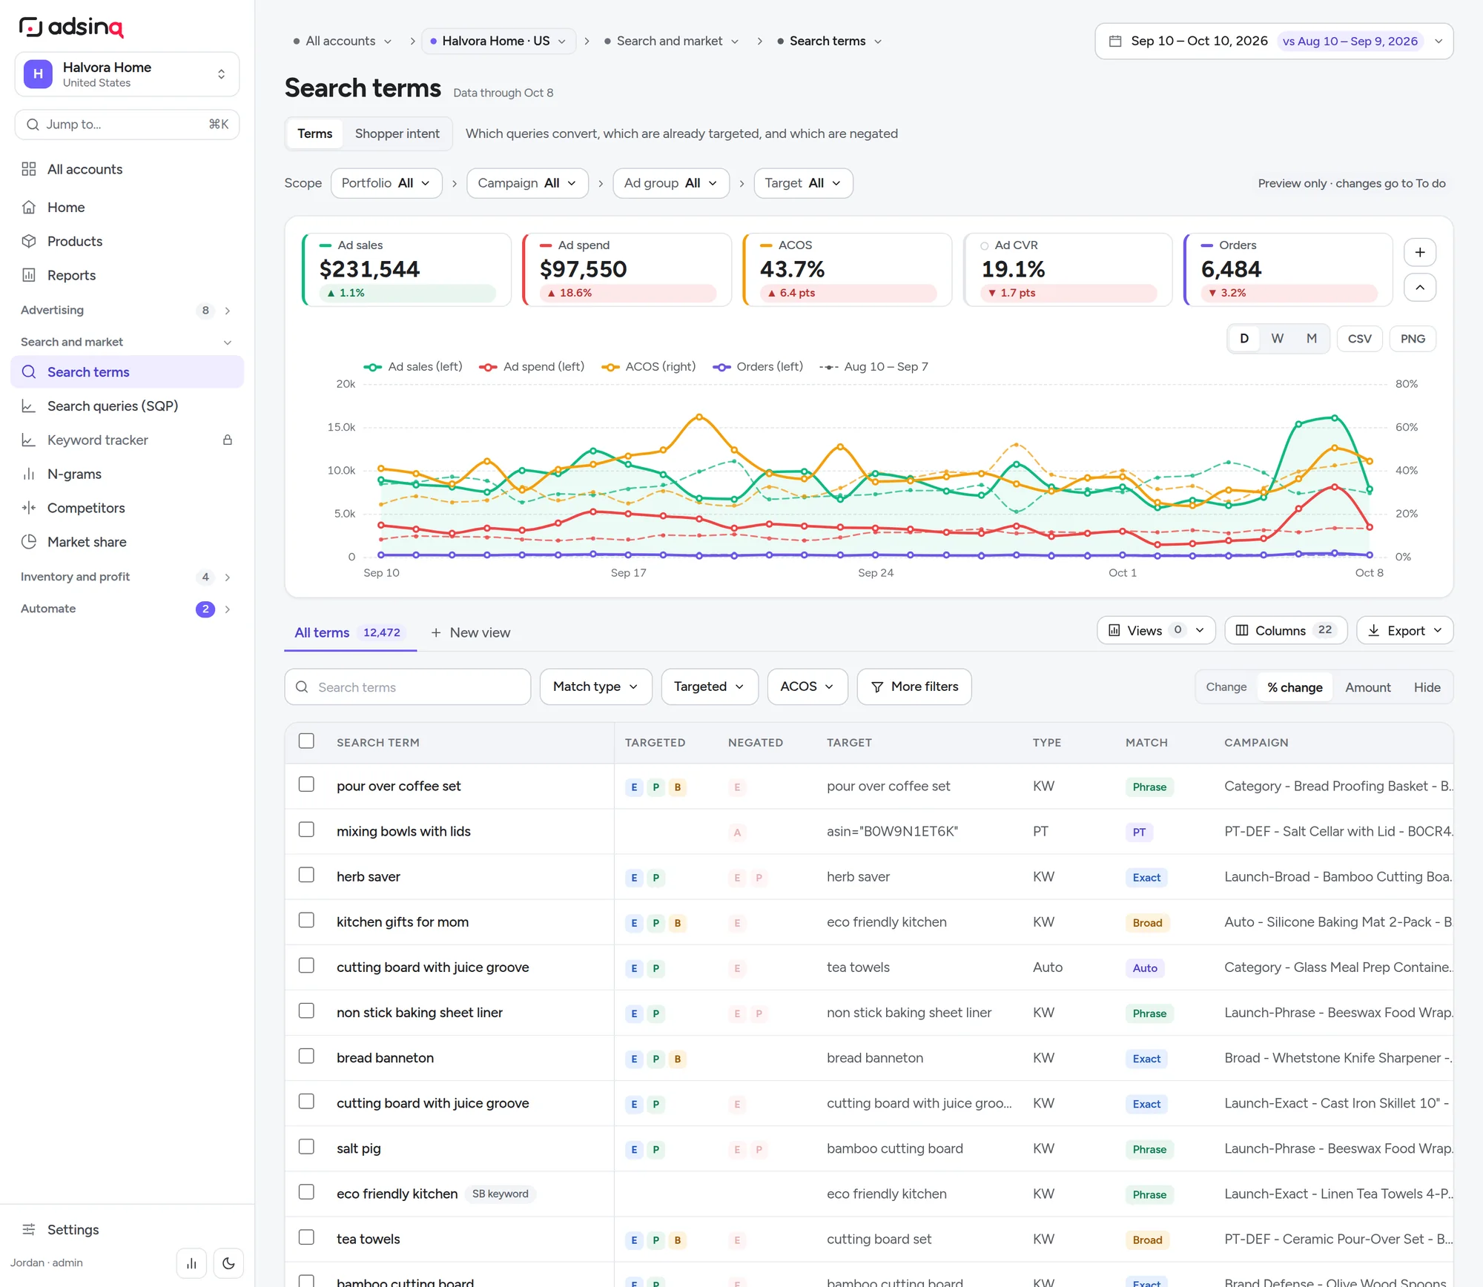Open Search queries (SQP) page
Image resolution: width=1483 pixels, height=1287 pixels.
pos(127,406)
